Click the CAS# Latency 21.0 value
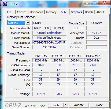 pyautogui.click(x=93, y=65)
